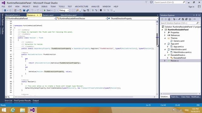This screenshot has height=113, width=202.
Task: Open Internet Explorer from the taskbar
Action: (13, 110)
